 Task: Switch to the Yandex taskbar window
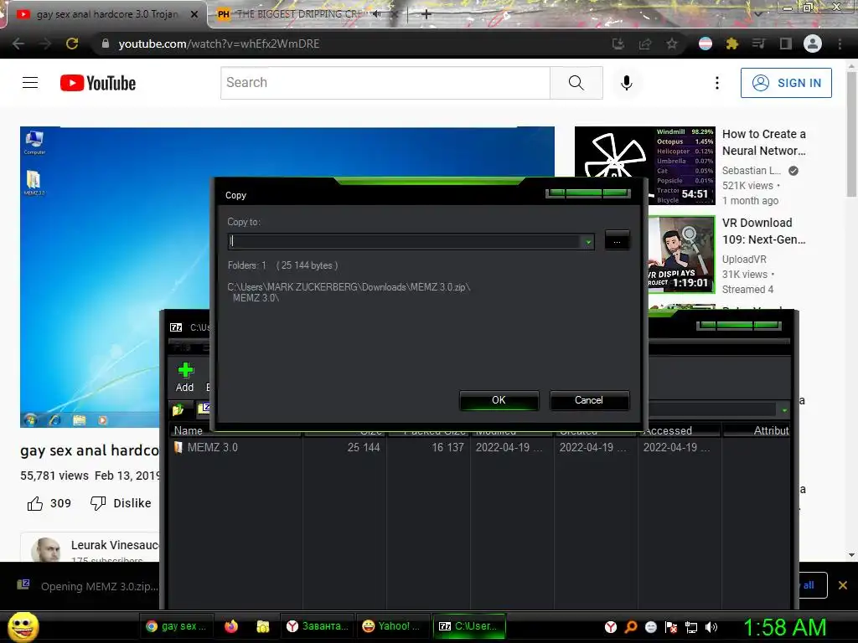pyautogui.click(x=318, y=626)
